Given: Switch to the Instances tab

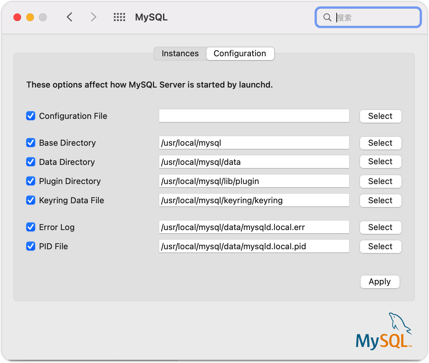Looking at the screenshot, I should coord(180,53).
